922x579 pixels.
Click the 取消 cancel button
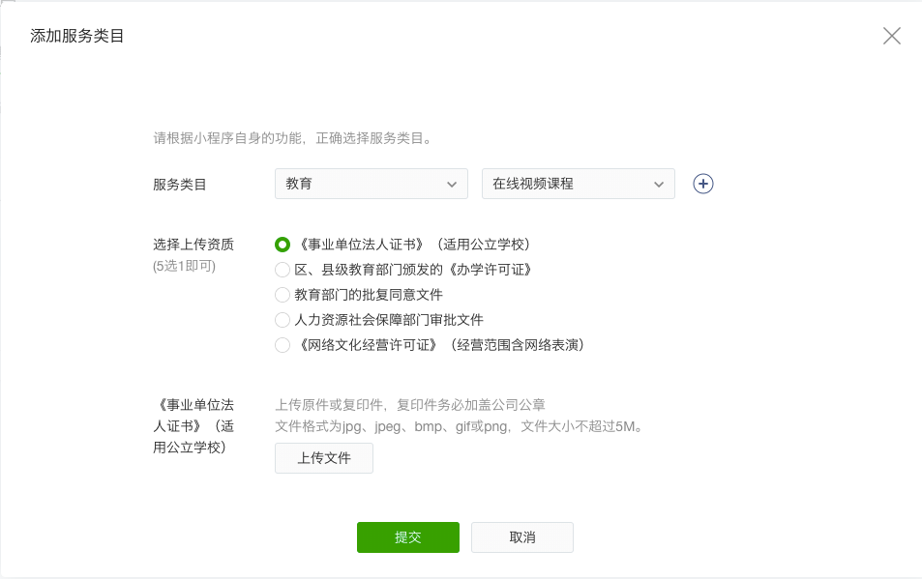click(522, 537)
